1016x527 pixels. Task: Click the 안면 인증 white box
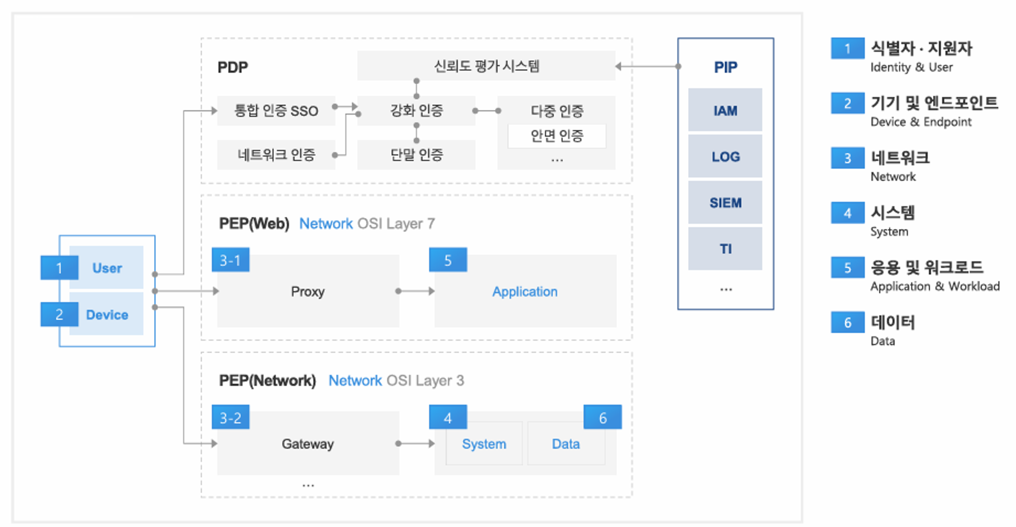pyautogui.click(x=557, y=136)
